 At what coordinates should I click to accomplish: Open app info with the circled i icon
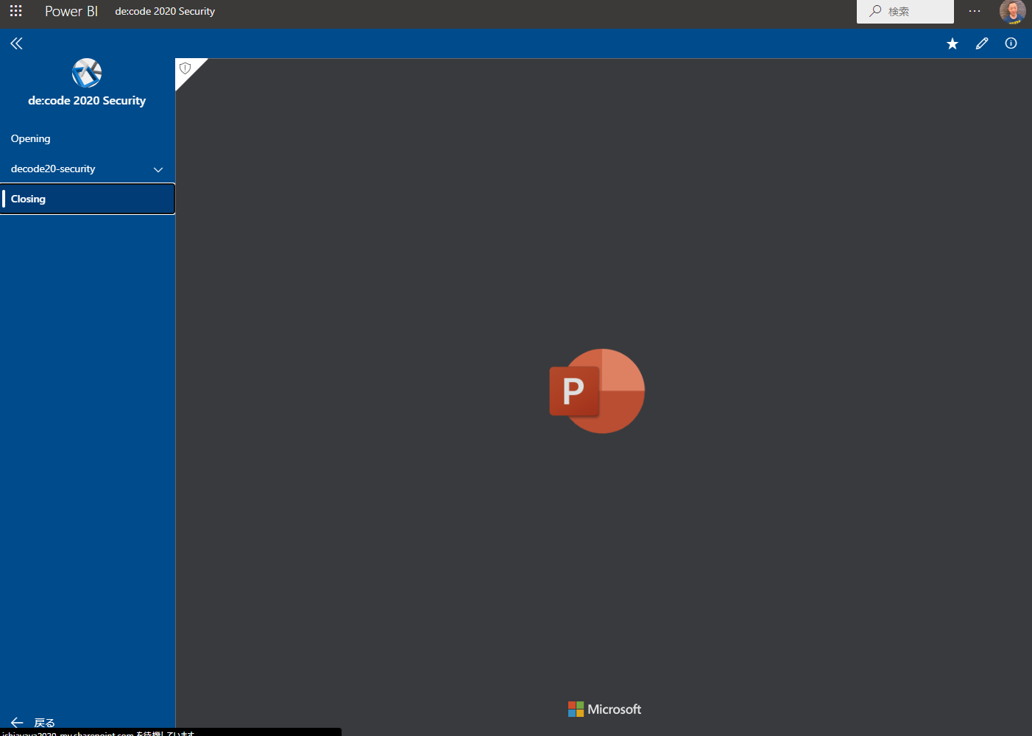point(1011,43)
